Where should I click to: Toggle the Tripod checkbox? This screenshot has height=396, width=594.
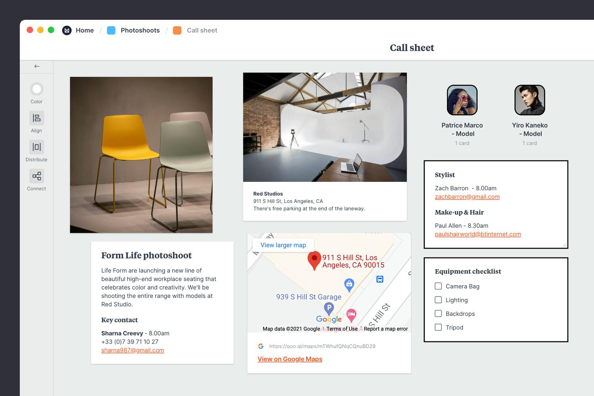tap(438, 327)
